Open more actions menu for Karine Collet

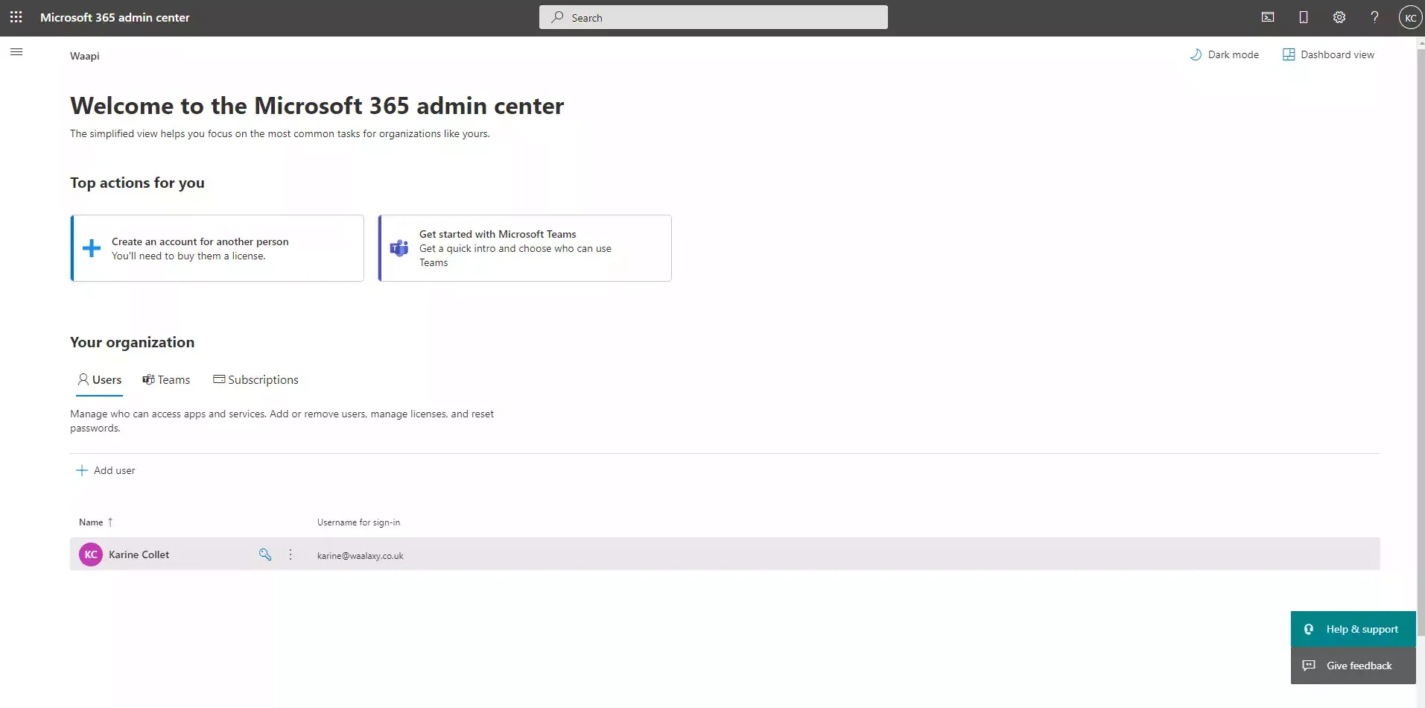coord(291,554)
